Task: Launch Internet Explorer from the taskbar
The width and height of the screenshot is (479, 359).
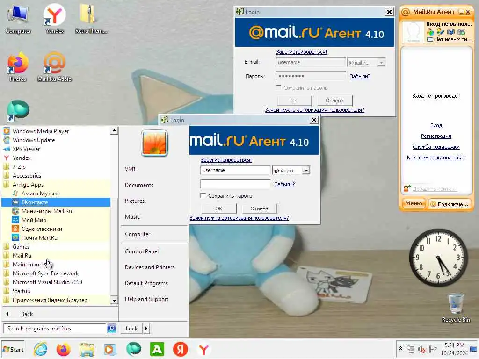Action: tap(40, 349)
